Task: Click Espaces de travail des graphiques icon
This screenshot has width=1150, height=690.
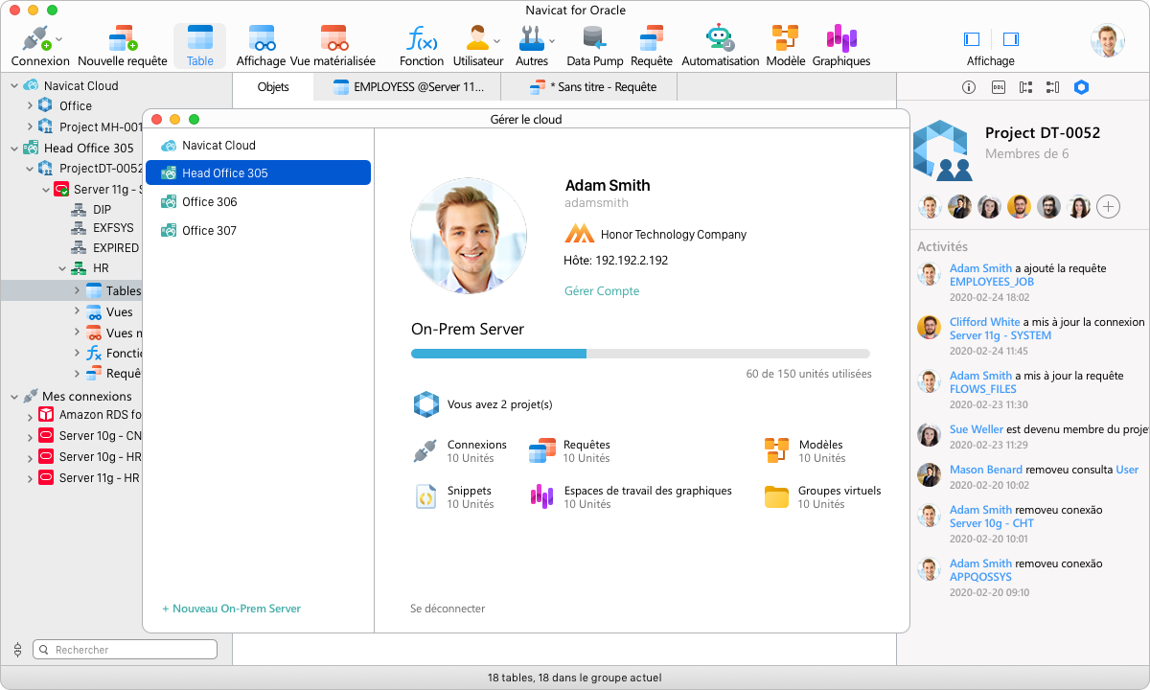Action: 542,495
